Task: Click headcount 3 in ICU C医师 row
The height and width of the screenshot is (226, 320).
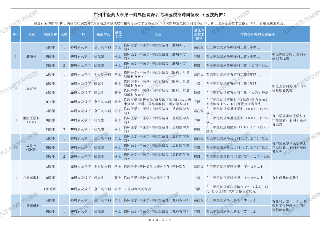Action: tap(64, 129)
